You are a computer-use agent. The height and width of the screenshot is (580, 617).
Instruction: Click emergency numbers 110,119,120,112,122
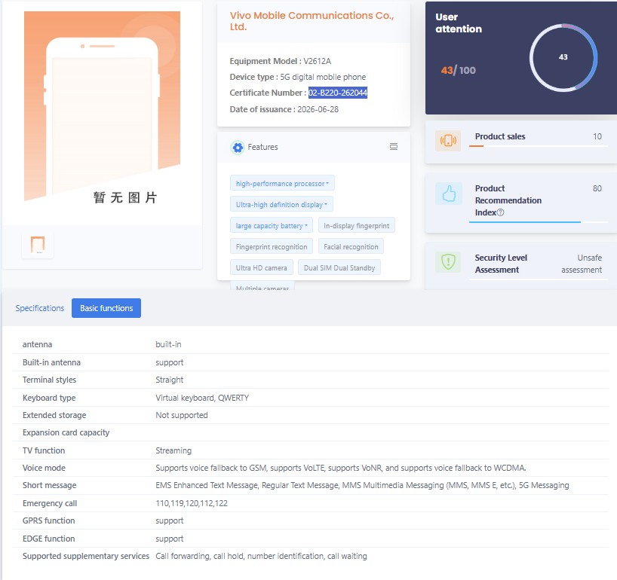tap(192, 503)
